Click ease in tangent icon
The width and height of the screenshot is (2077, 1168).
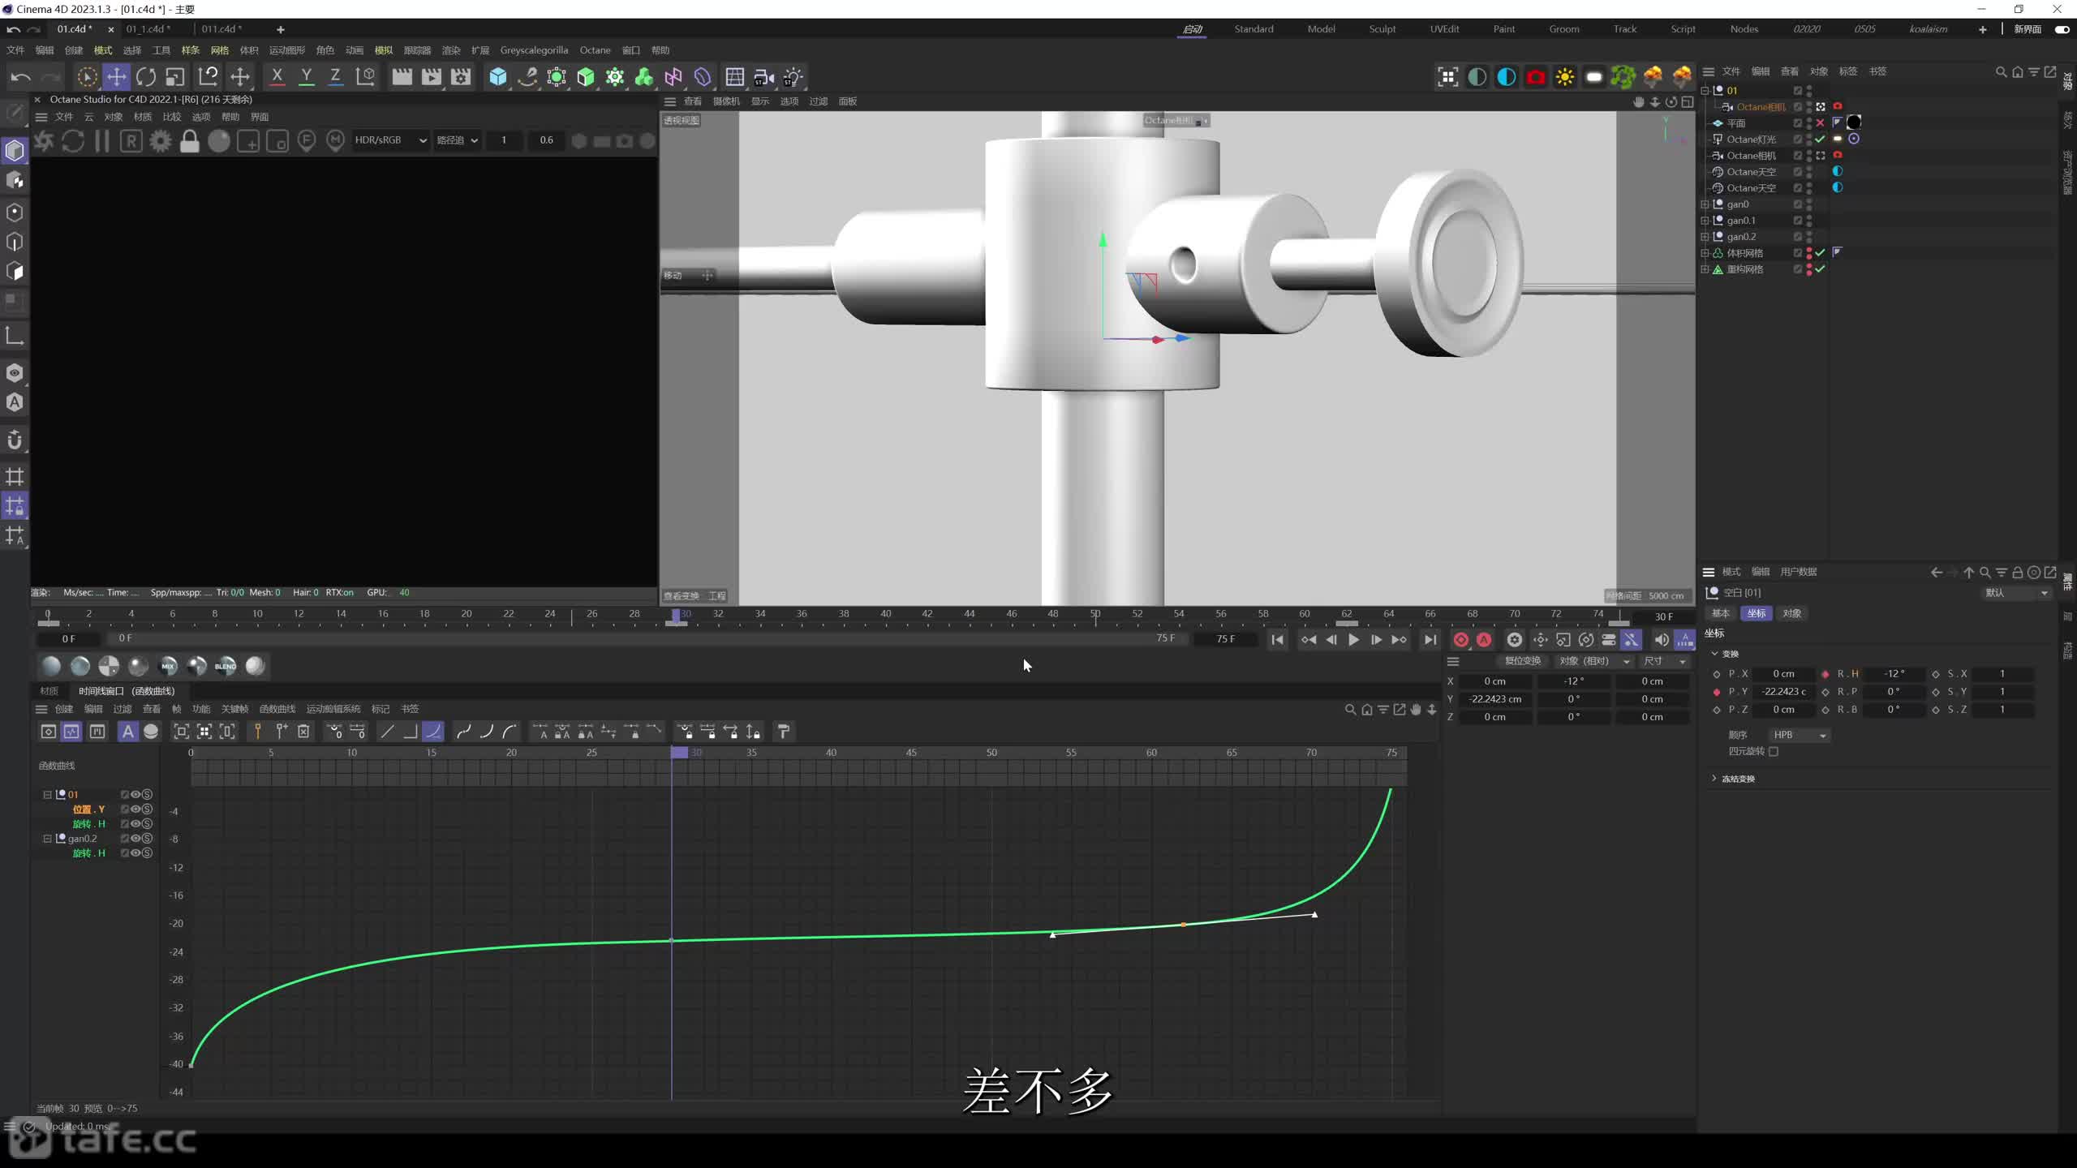click(487, 732)
